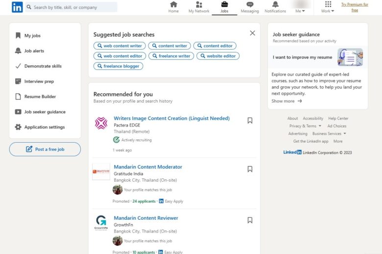Select the freelance writer search suggestion
The image size is (382, 254).
[x=171, y=56]
